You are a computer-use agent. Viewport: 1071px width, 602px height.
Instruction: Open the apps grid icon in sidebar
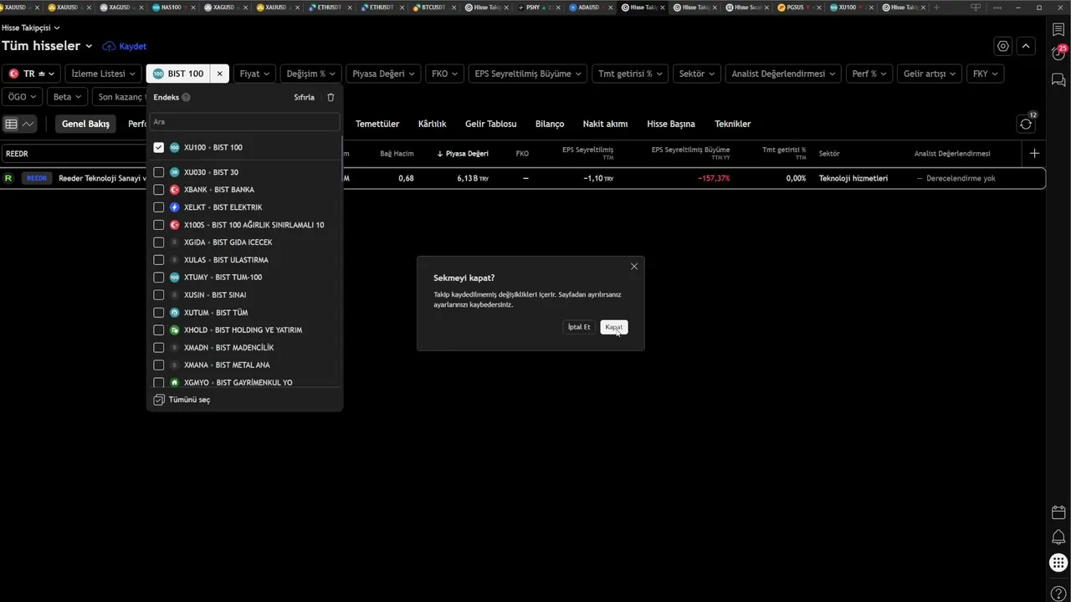coord(1058,563)
